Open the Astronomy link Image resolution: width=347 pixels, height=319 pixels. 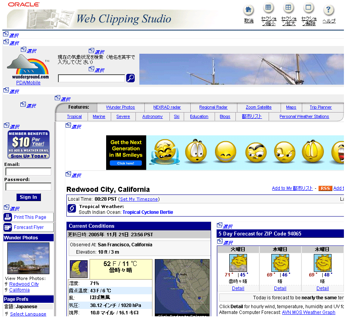click(x=152, y=117)
